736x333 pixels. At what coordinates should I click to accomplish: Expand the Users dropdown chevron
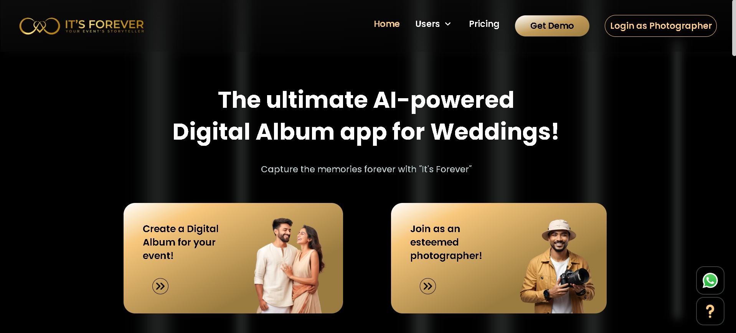[x=448, y=24]
